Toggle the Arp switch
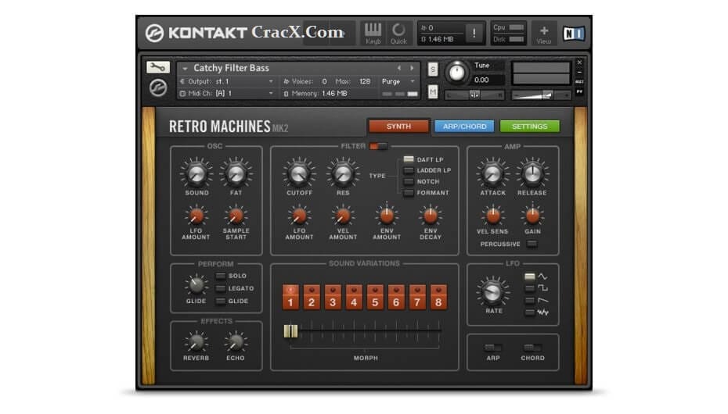Viewport: 728px width, 414px height. [492, 348]
